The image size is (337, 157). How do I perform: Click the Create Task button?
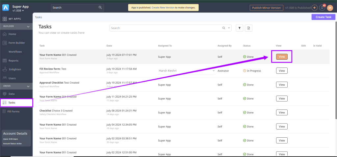pyautogui.click(x=323, y=17)
